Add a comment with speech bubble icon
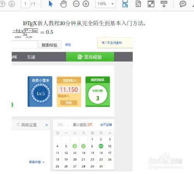 (x=183, y=4)
